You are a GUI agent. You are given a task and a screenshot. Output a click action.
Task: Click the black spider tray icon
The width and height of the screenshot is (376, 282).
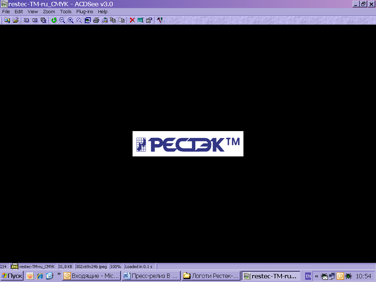pyautogui.click(x=348, y=276)
